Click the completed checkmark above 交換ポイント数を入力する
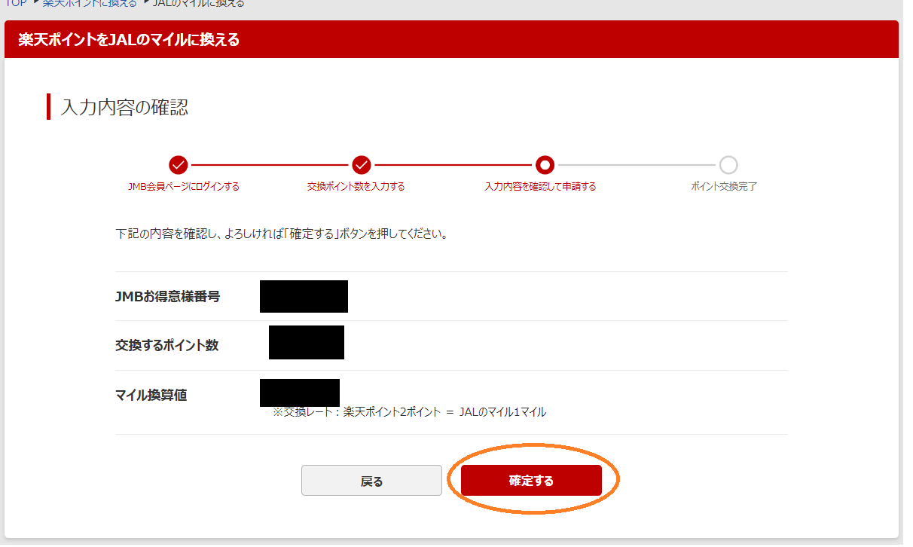The height and width of the screenshot is (547, 913). (x=362, y=165)
